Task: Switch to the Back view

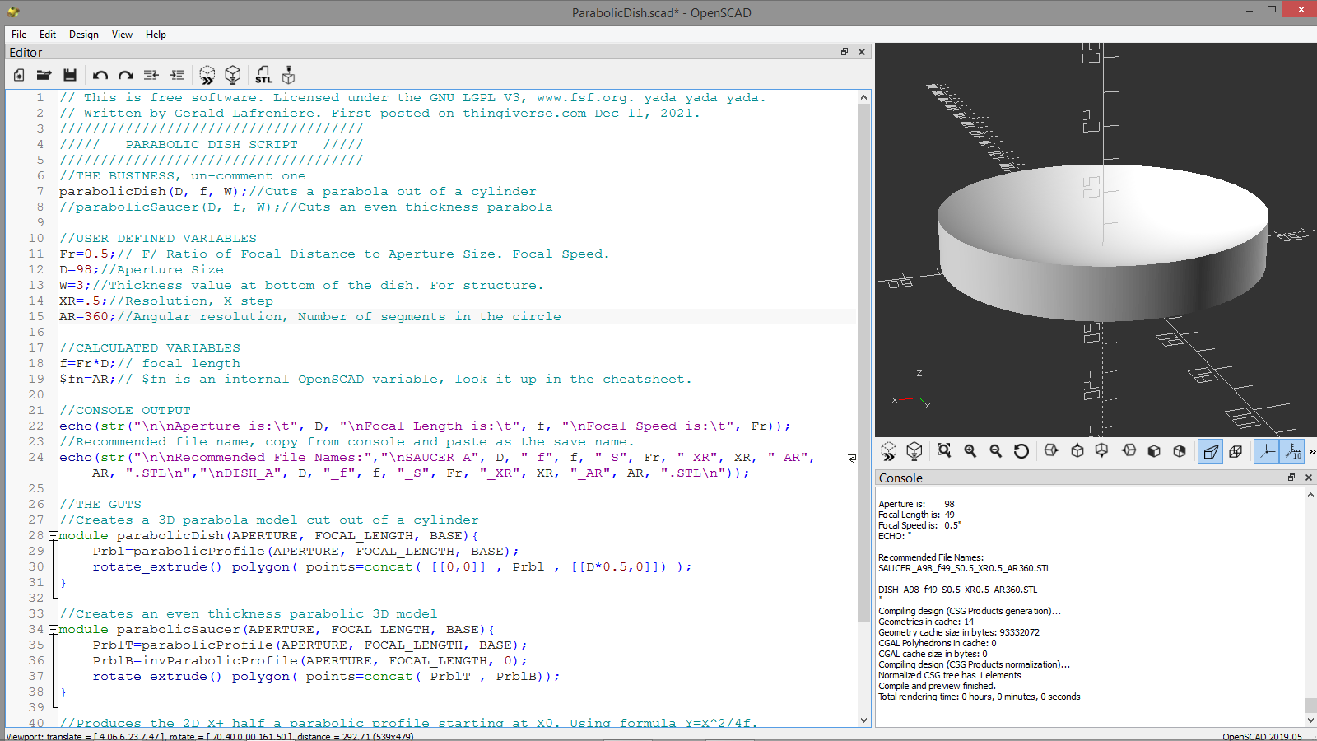Action: click(x=1180, y=451)
